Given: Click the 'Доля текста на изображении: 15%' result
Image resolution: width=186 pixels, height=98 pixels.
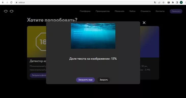Looking at the screenshot, I should pos(93,59).
